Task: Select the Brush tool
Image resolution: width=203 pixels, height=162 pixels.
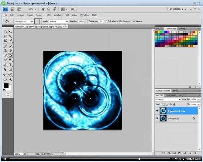Action: (10, 46)
